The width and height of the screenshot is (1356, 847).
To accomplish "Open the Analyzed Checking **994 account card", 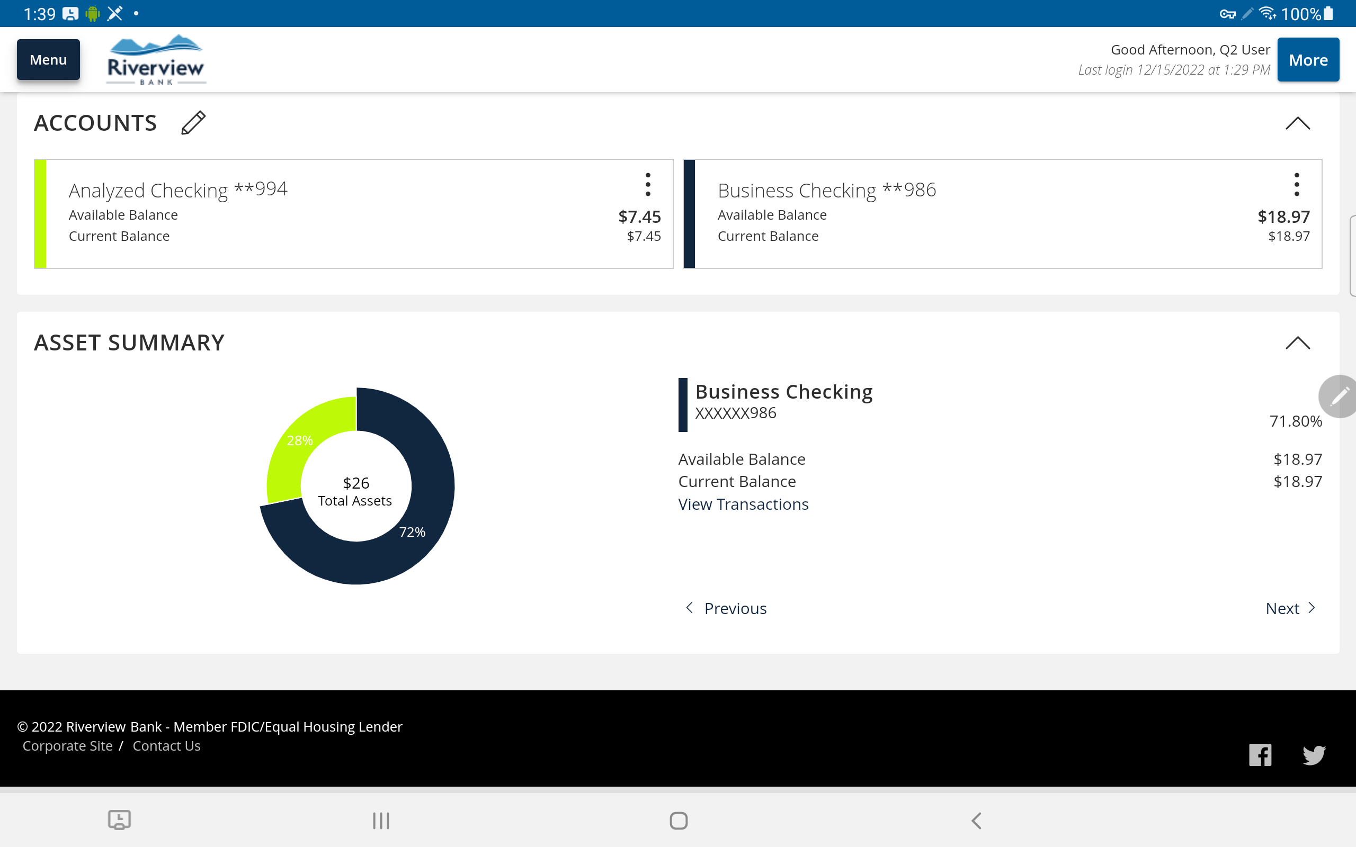I will (354, 213).
